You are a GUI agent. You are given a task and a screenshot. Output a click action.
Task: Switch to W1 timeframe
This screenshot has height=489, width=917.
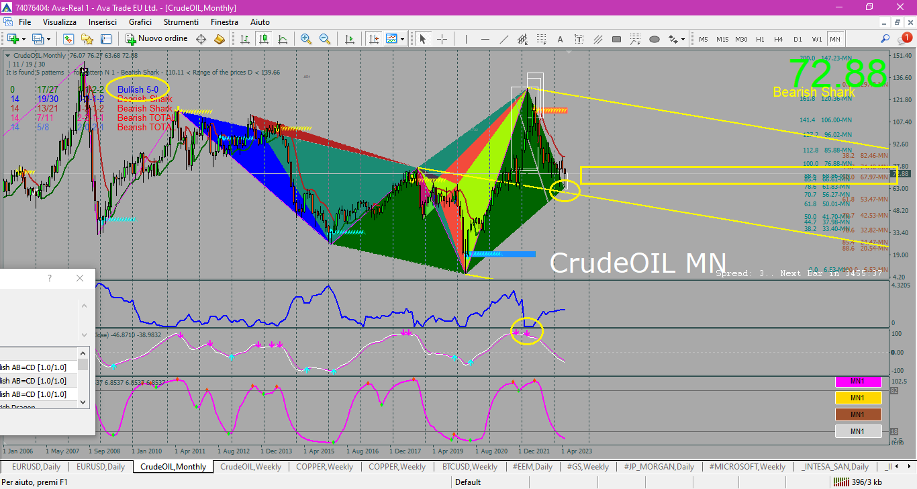pos(816,39)
